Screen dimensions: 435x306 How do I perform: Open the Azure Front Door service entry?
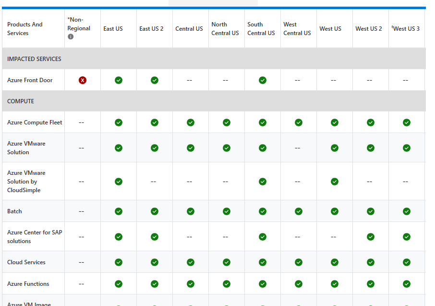click(29, 80)
